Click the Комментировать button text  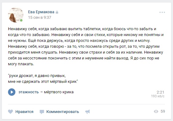(63, 112)
